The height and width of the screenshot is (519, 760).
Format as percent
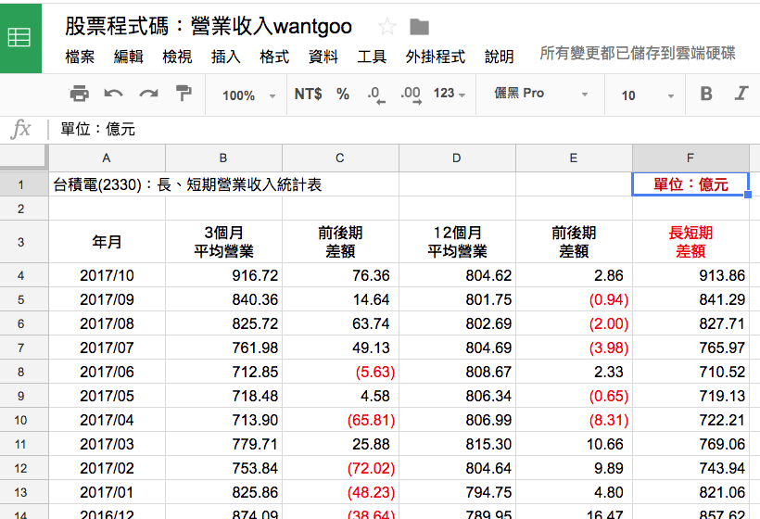pos(343,94)
